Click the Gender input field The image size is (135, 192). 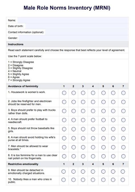tap(73, 38)
